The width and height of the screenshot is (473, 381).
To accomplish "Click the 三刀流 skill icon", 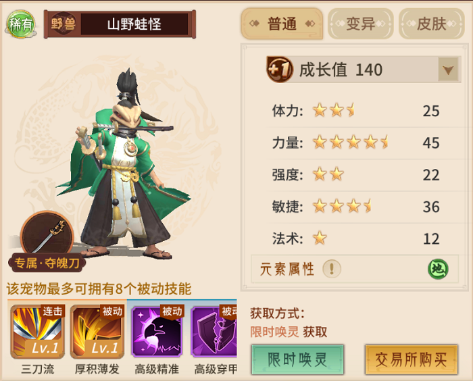I will click(37, 332).
